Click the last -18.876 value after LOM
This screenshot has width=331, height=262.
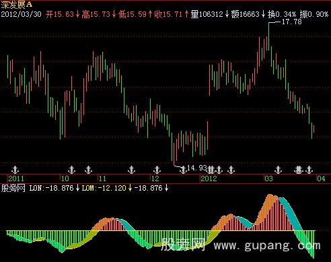coord(148,188)
